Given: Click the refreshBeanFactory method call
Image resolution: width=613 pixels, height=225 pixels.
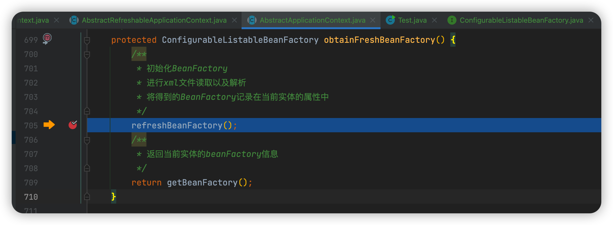Looking at the screenshot, I should 177,125.
